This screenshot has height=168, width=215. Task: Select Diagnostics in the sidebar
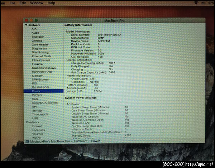(x=39, y=48)
